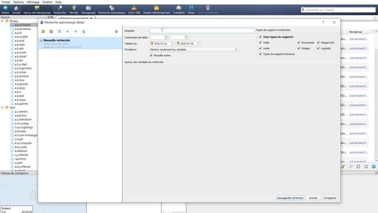Go to Accueil home icon
378x213 pixels.
point(16,8)
